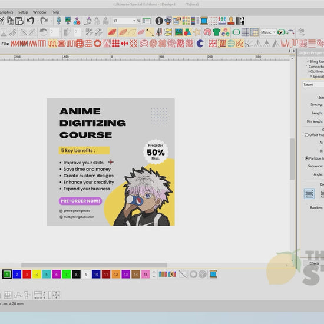Click the green T-shirt product icon
Viewport: 324px width, 324px height.
tap(216, 32)
